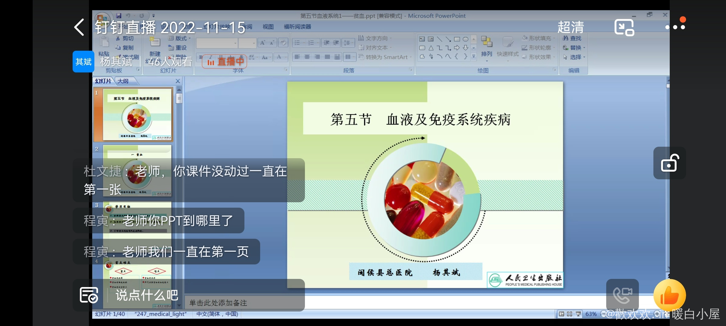
Task: Open the chat list icon beside input
Action: pyautogui.click(x=89, y=295)
